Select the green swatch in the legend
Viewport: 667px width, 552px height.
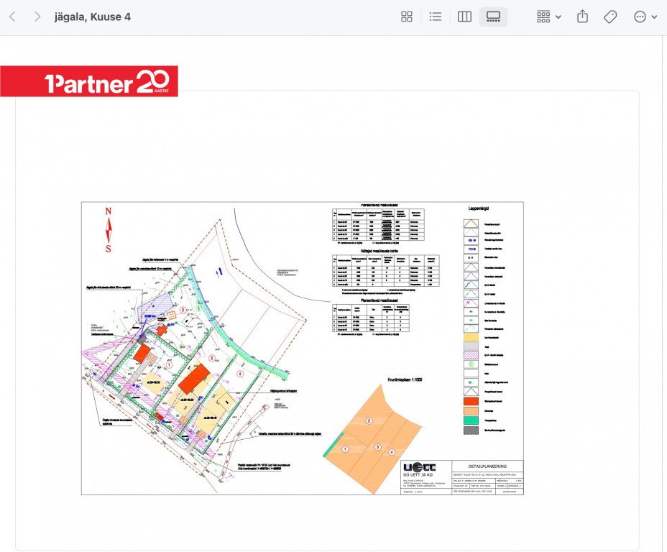click(471, 420)
